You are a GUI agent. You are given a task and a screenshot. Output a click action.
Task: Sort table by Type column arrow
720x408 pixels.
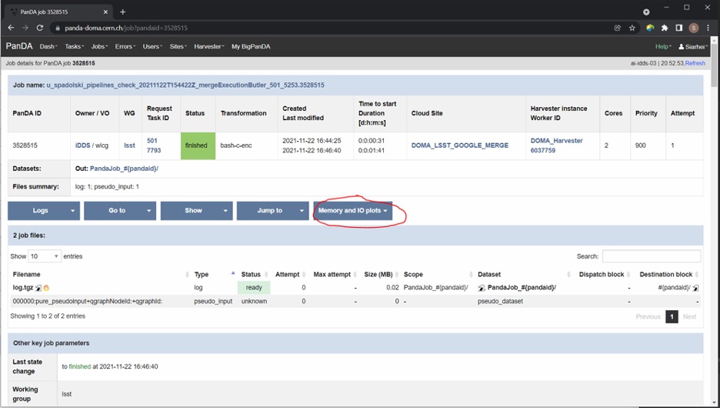coord(233,273)
